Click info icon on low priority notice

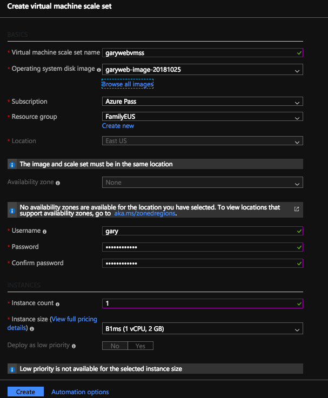click(x=12, y=369)
